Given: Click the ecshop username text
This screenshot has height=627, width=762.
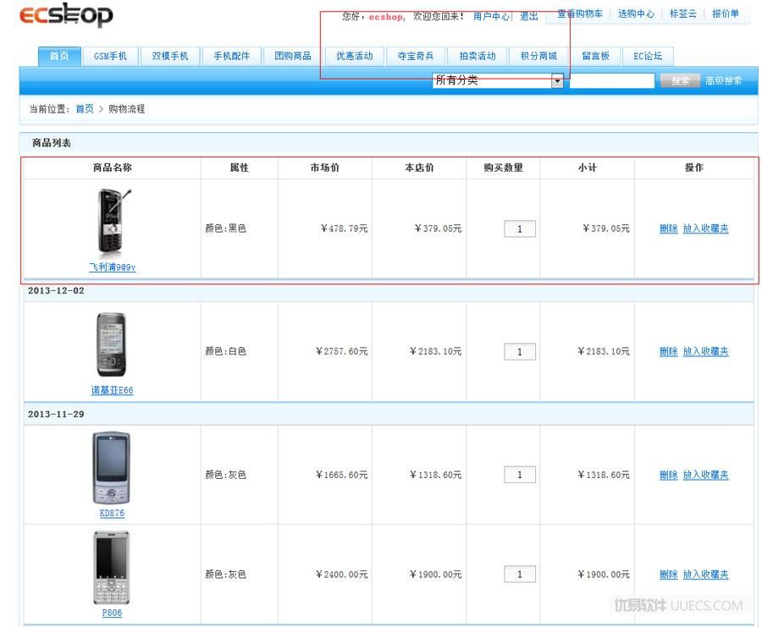Looking at the screenshot, I should [386, 17].
